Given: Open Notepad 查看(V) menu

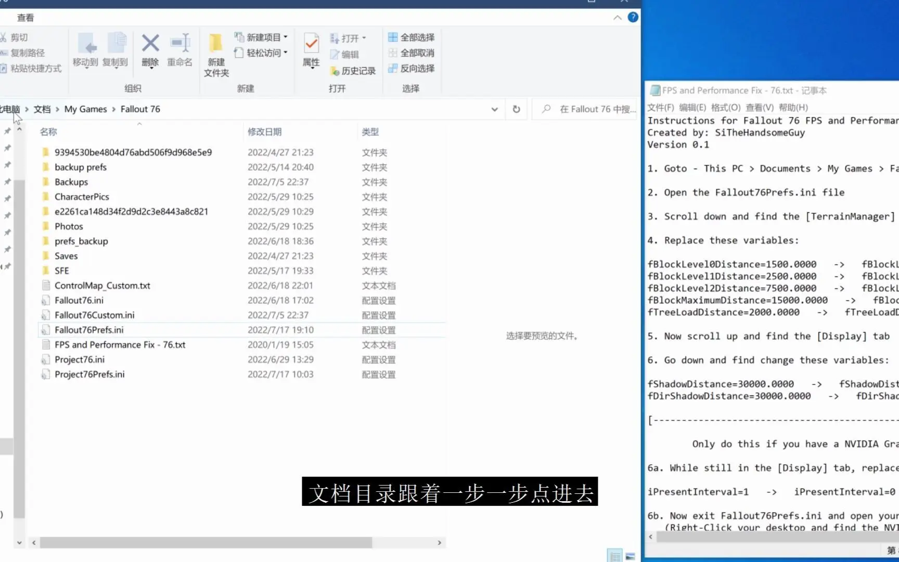Looking at the screenshot, I should pyautogui.click(x=760, y=107).
